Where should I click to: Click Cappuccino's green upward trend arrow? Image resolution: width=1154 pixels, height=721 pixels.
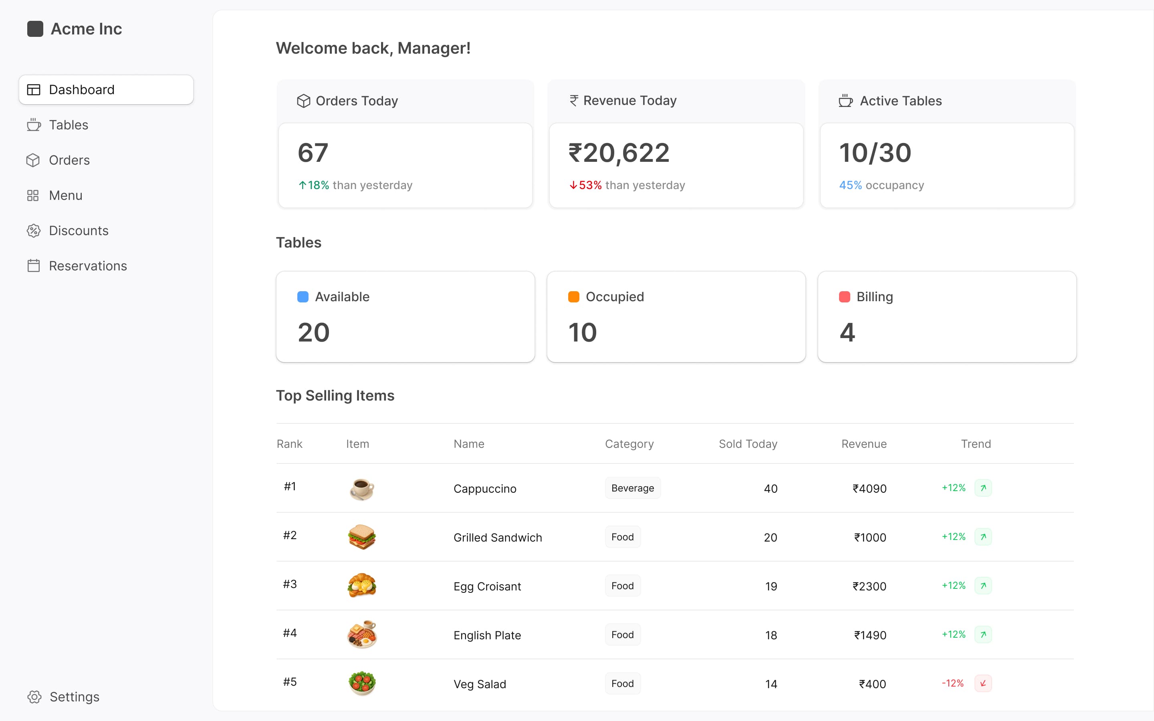[x=983, y=488]
